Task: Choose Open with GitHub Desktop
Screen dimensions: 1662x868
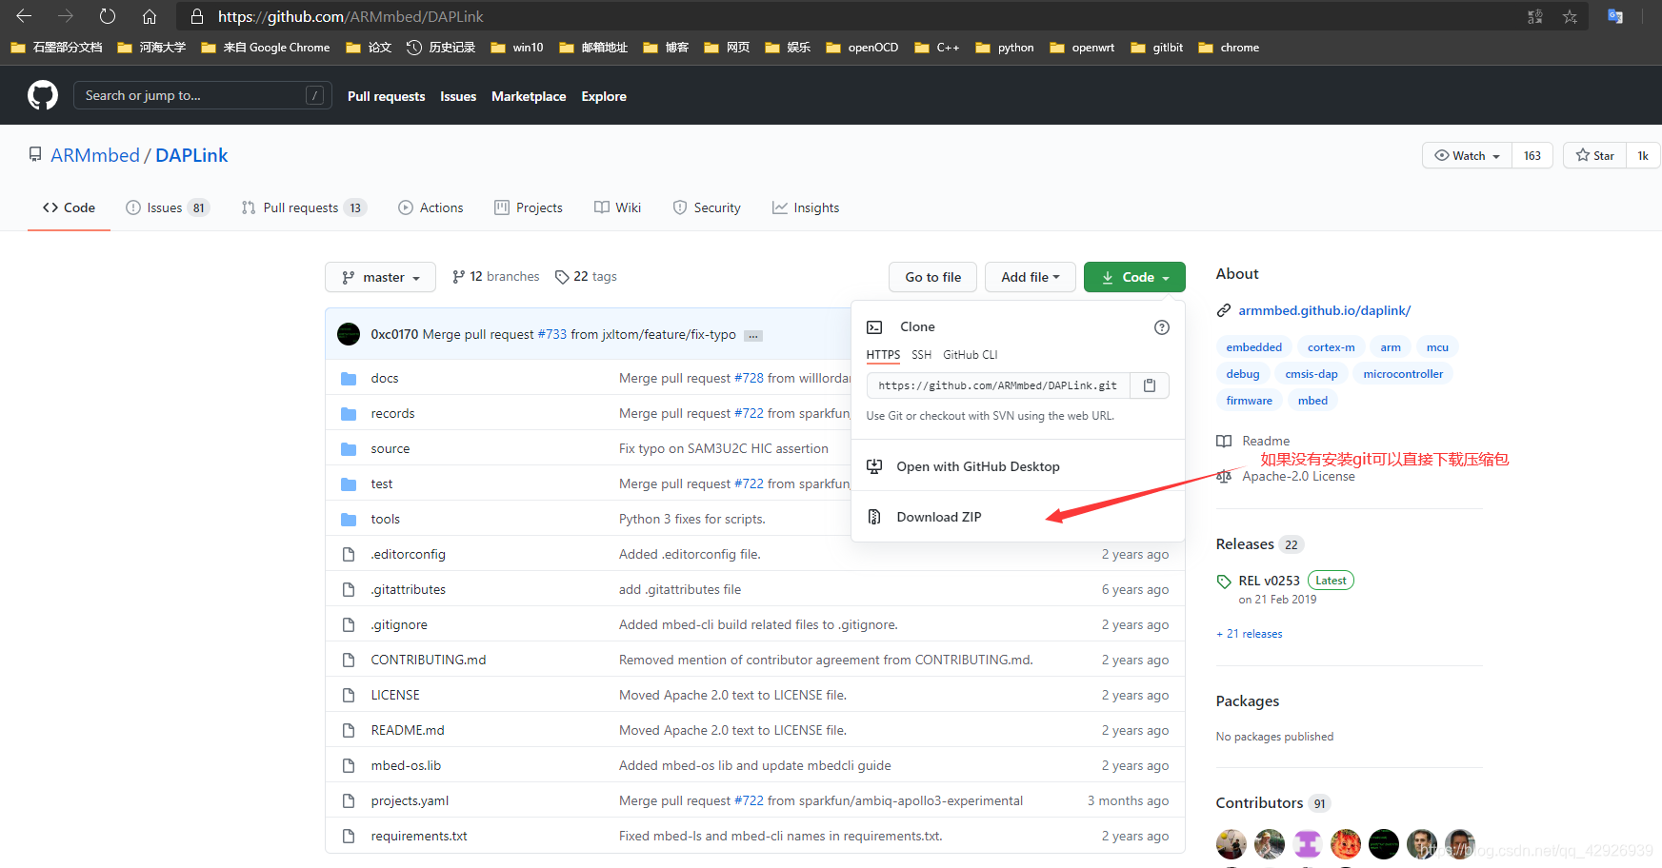Action: (x=978, y=466)
